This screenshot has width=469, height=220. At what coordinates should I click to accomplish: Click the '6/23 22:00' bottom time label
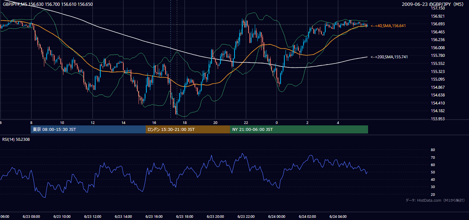(246, 217)
